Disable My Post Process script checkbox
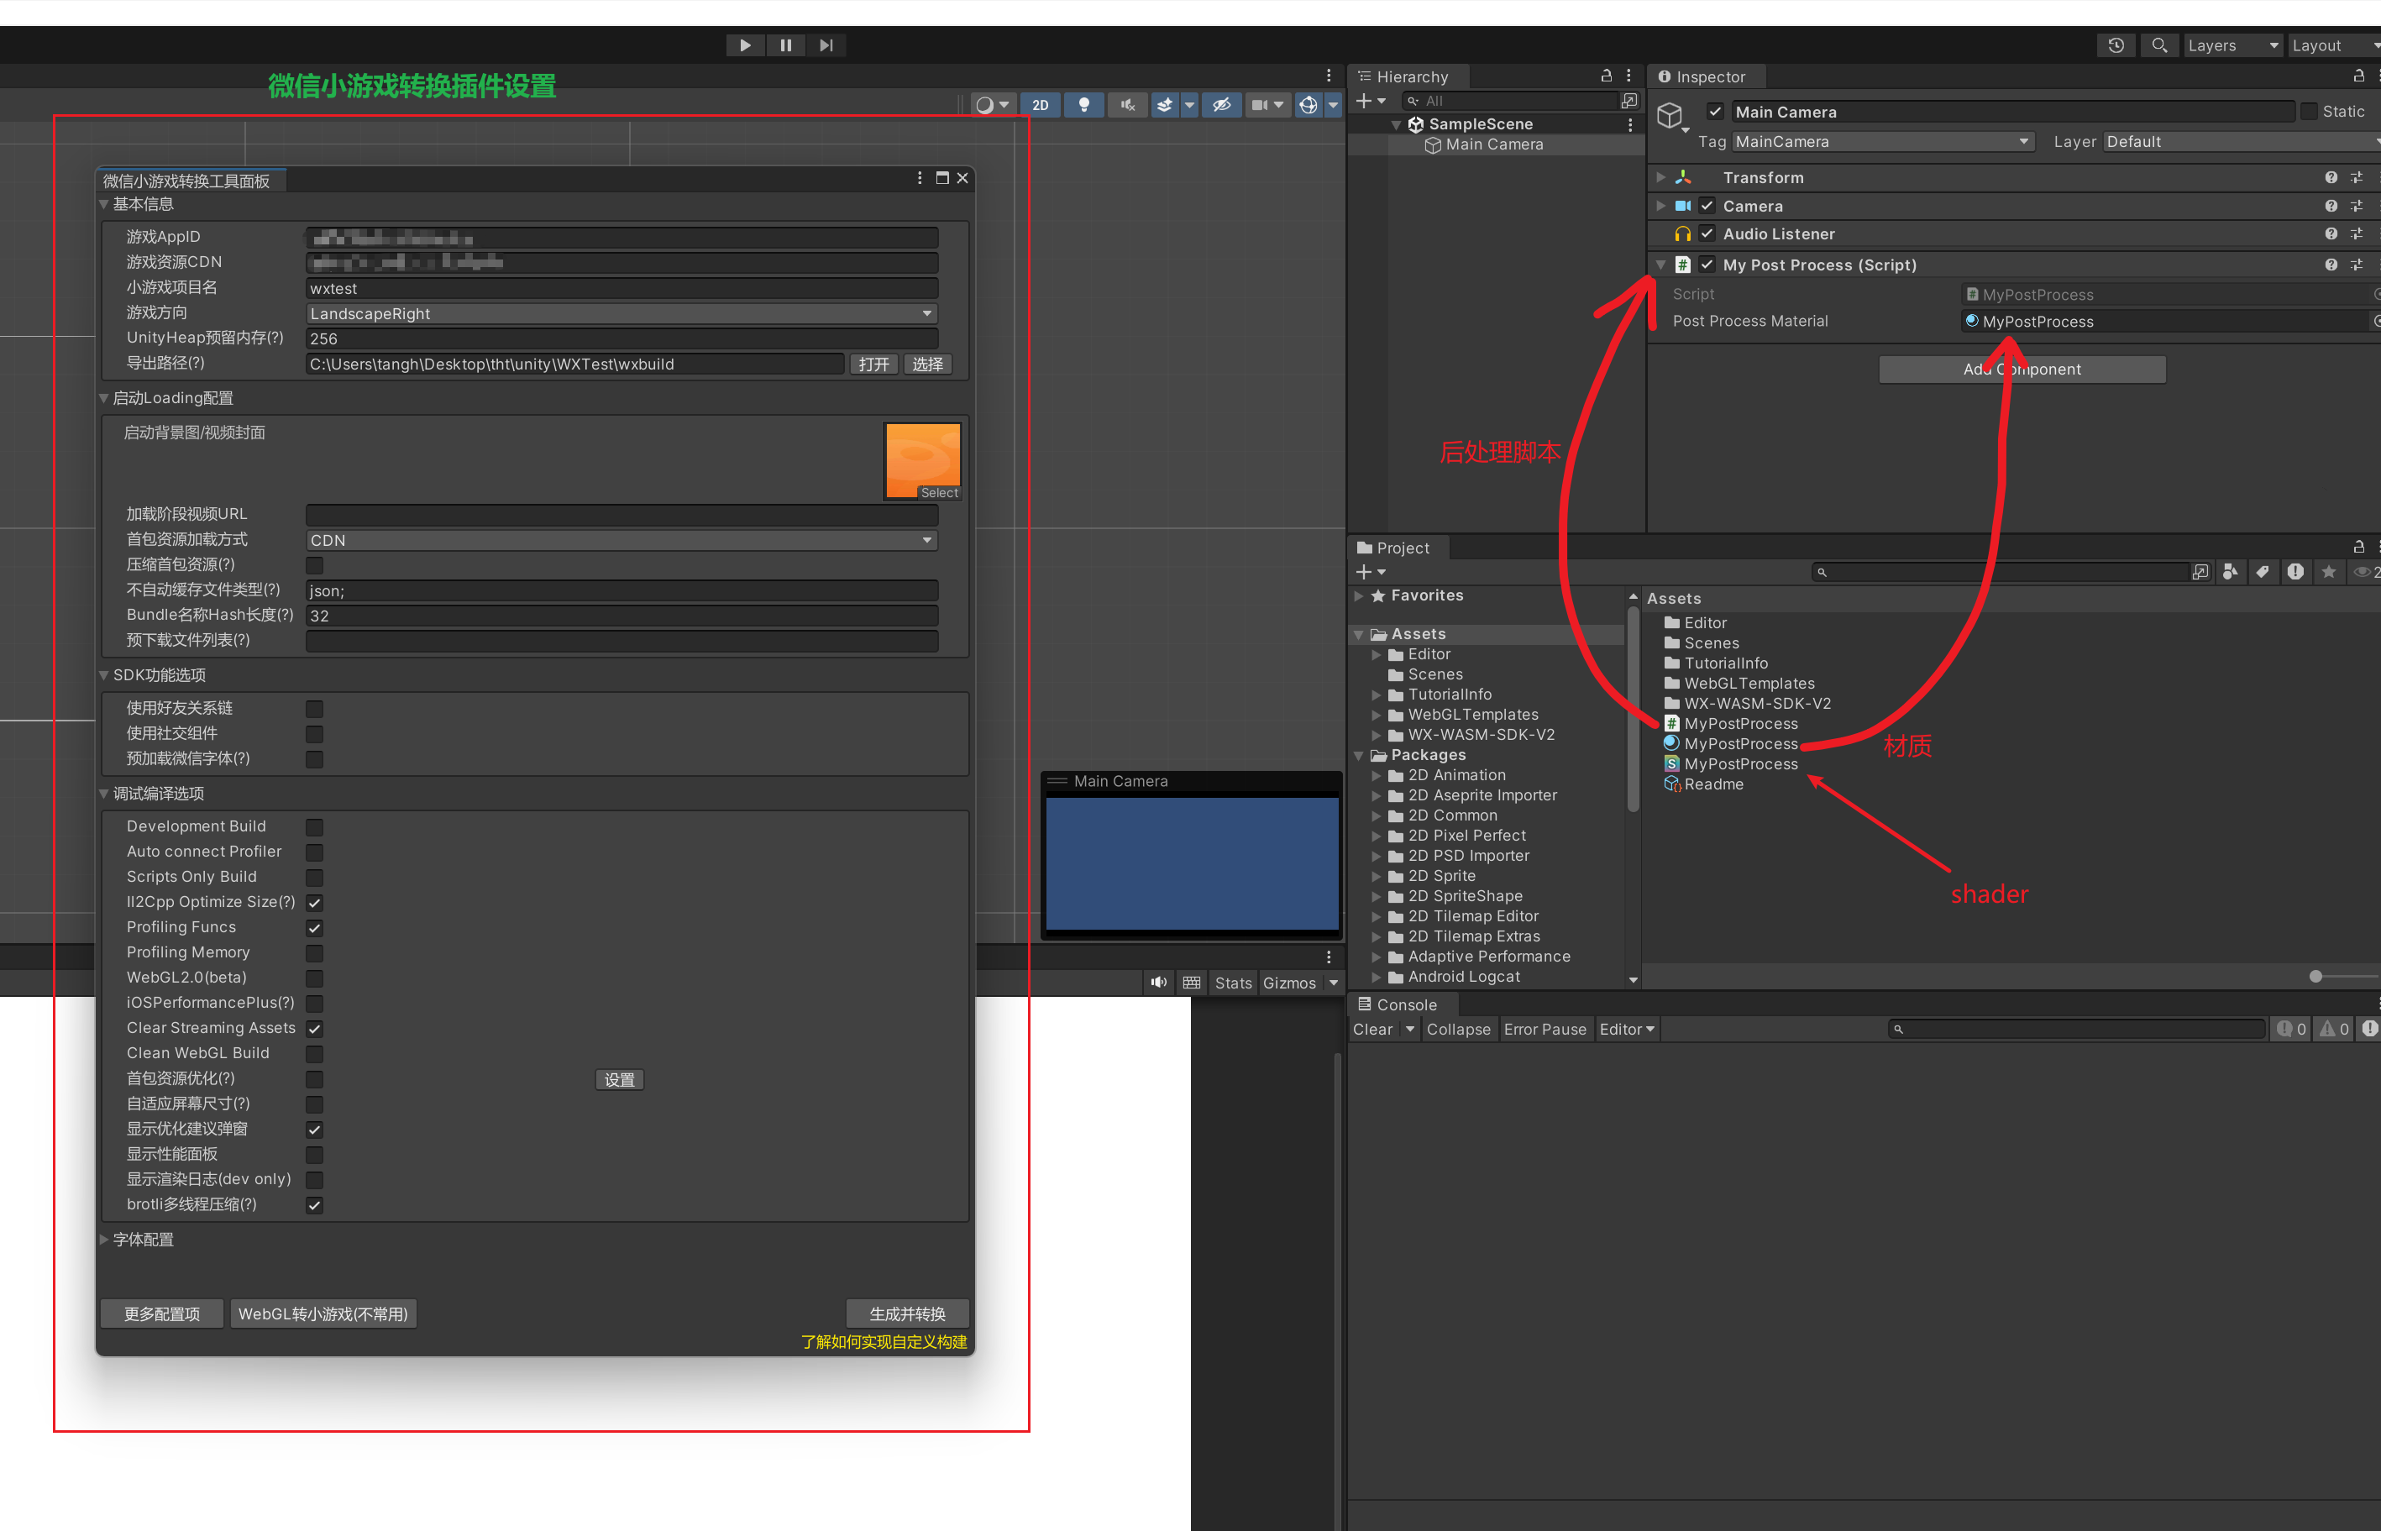 coord(1707,265)
